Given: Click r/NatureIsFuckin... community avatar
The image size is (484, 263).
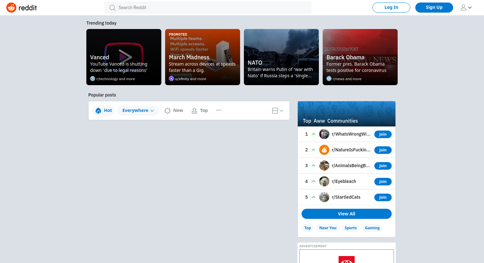Looking at the screenshot, I should point(324,150).
